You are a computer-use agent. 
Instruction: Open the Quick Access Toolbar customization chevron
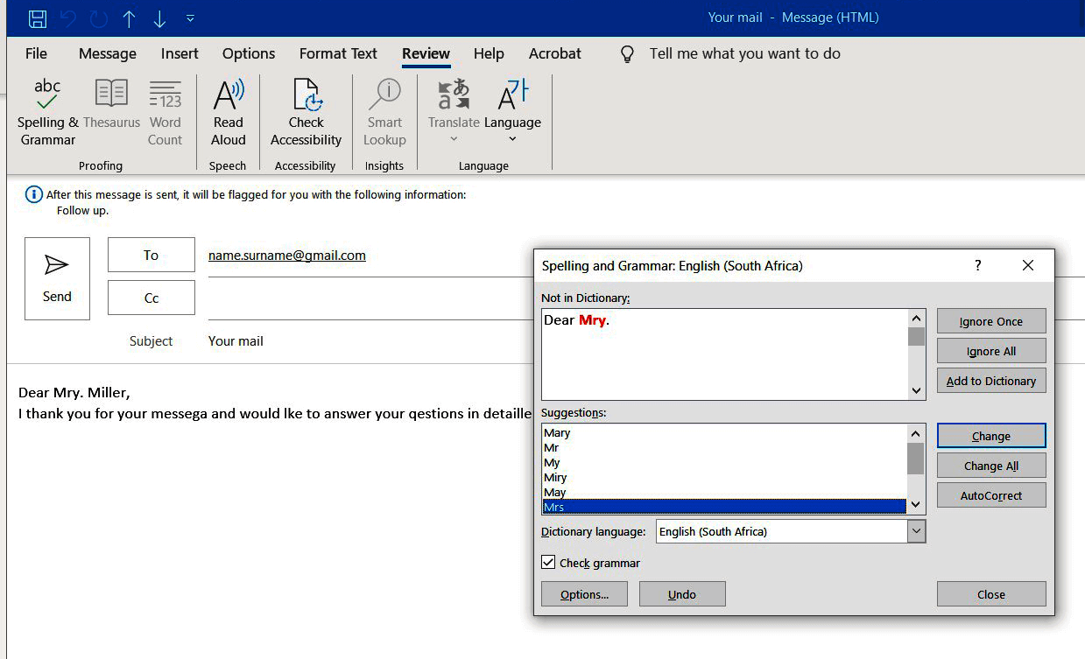tap(190, 17)
